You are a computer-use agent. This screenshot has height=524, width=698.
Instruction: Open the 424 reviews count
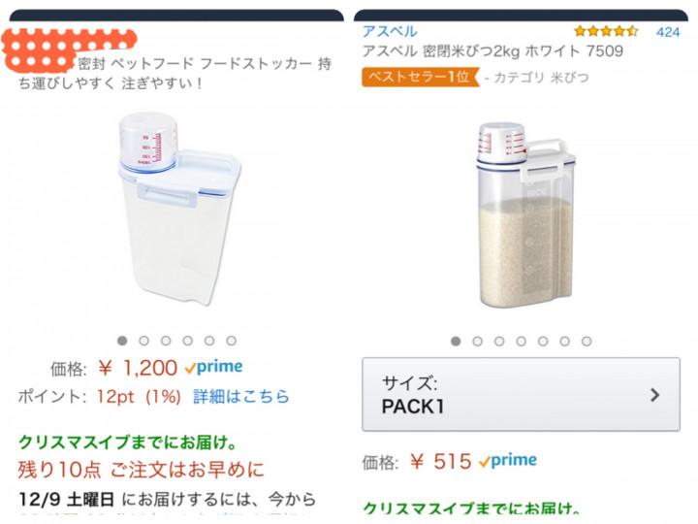coord(668,31)
